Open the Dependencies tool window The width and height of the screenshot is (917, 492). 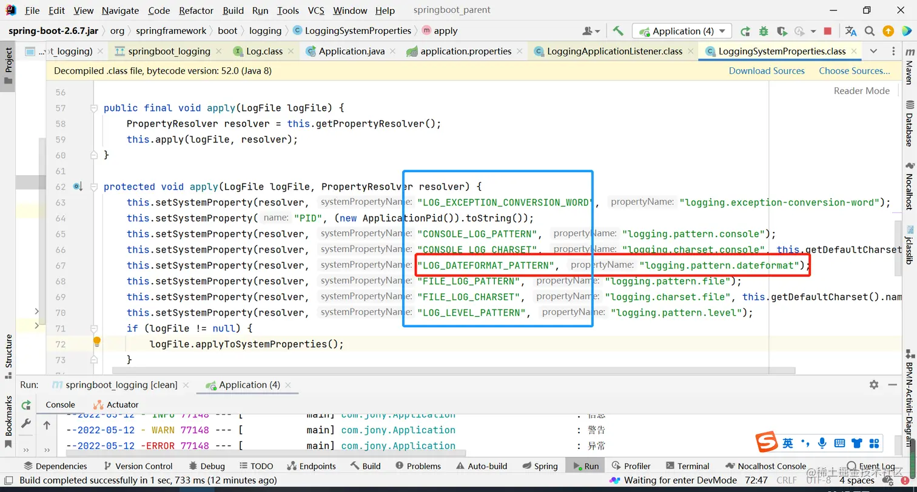click(55, 466)
